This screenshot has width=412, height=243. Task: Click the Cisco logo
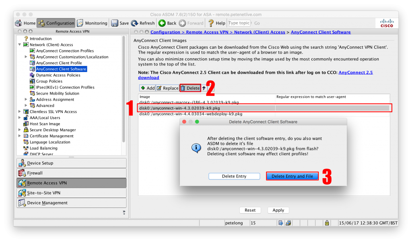pos(387,23)
